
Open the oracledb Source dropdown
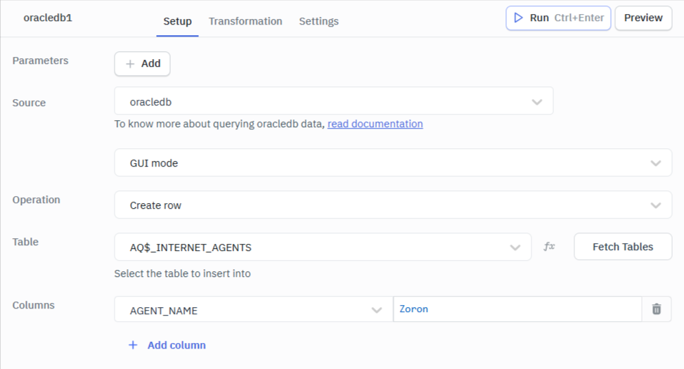tap(334, 101)
